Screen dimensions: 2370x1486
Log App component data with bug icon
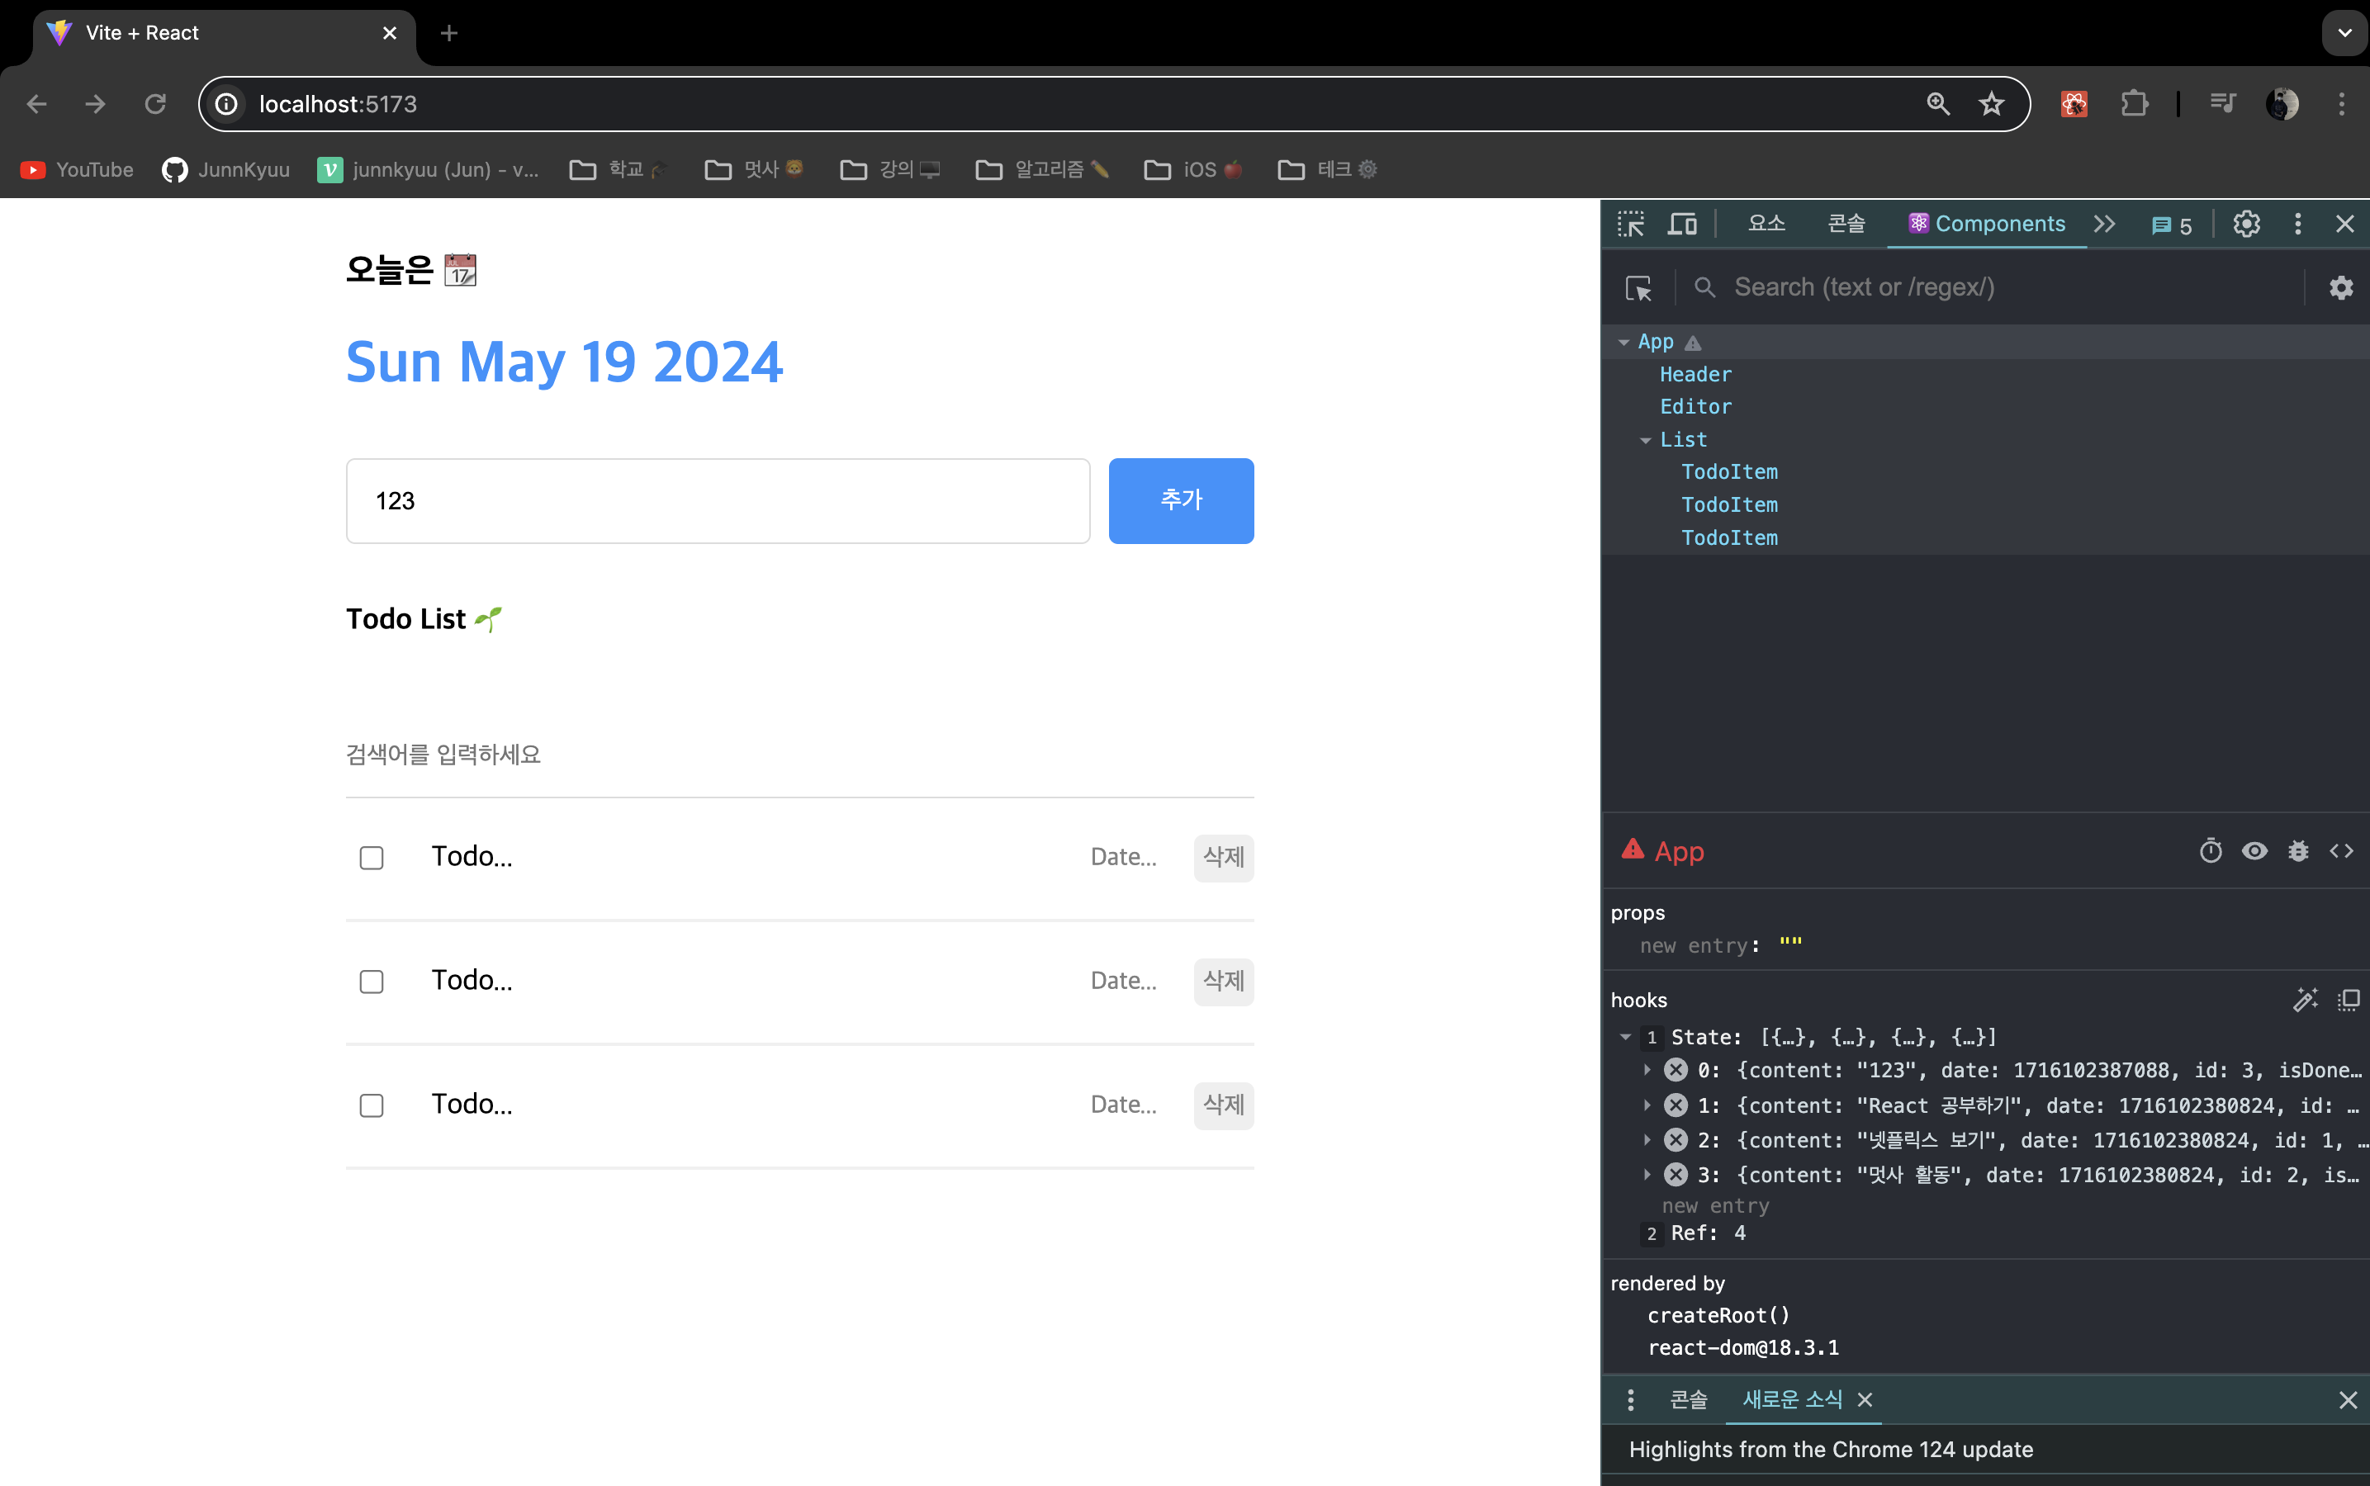click(2297, 851)
